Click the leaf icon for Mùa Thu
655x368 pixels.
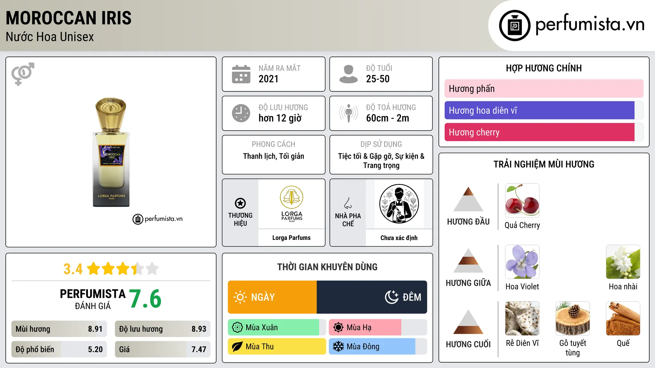tap(237, 347)
